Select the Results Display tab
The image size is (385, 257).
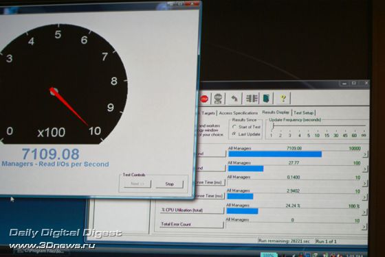click(276, 112)
